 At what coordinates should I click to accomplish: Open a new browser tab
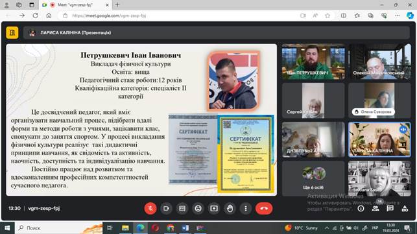pyautogui.click(x=117, y=5)
